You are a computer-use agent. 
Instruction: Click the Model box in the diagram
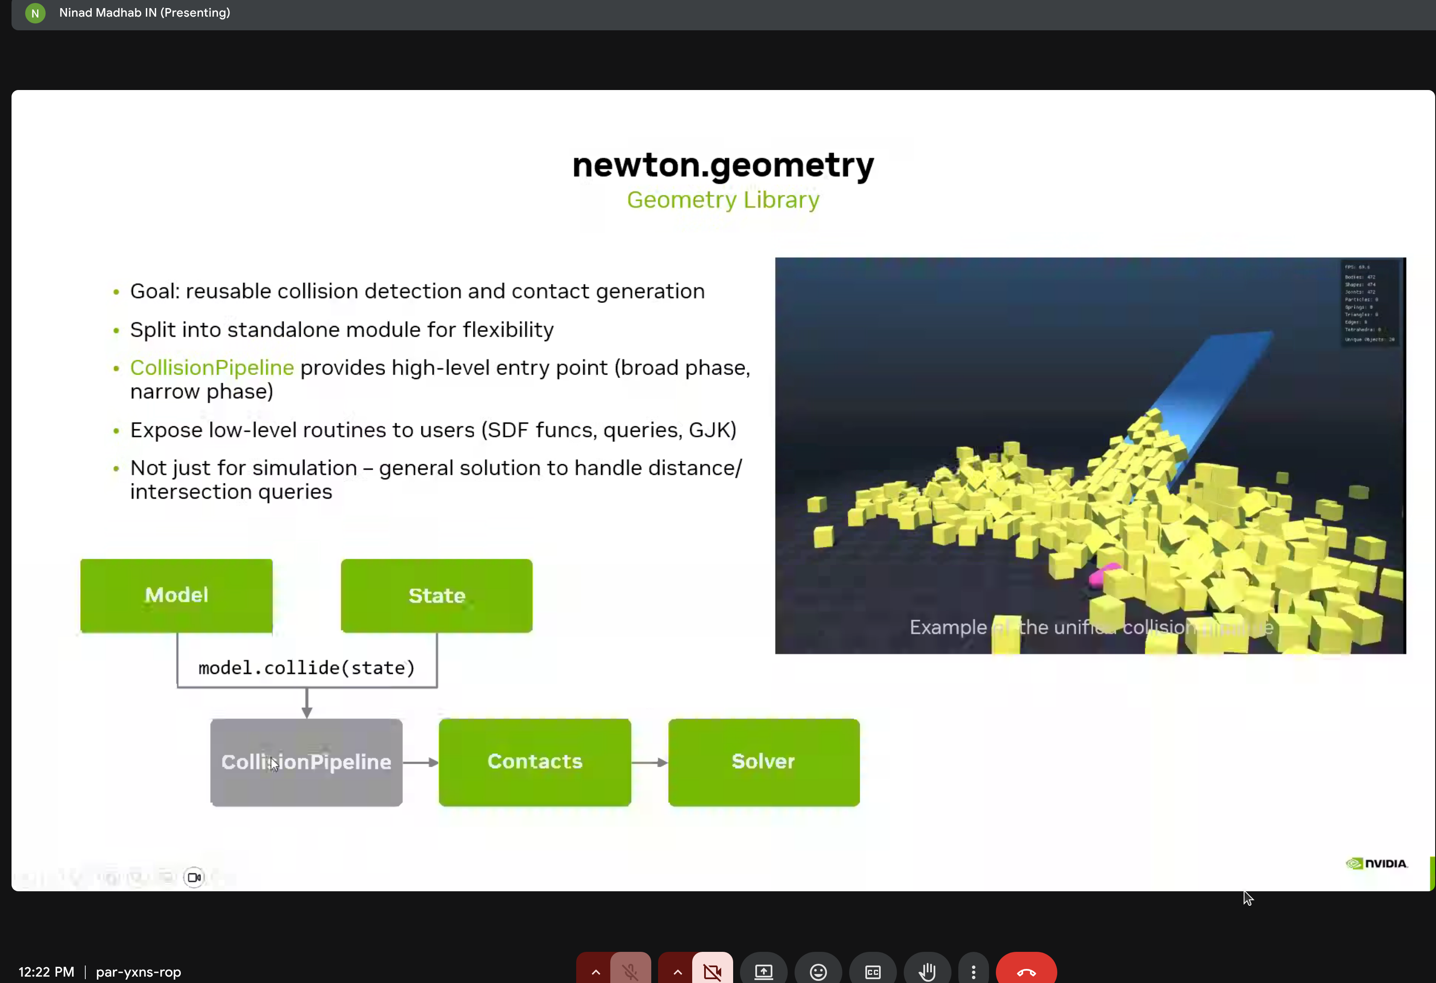[176, 595]
